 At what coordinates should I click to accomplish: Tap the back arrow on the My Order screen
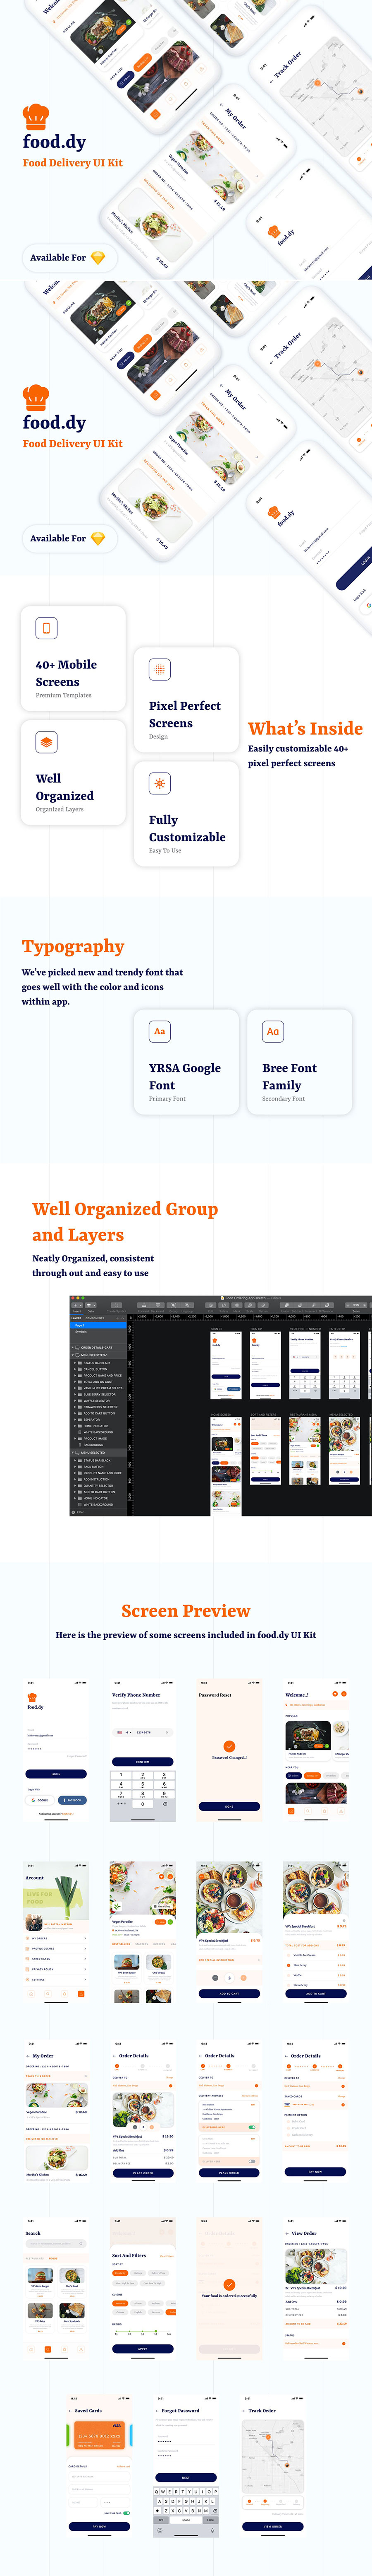tap(28, 2056)
